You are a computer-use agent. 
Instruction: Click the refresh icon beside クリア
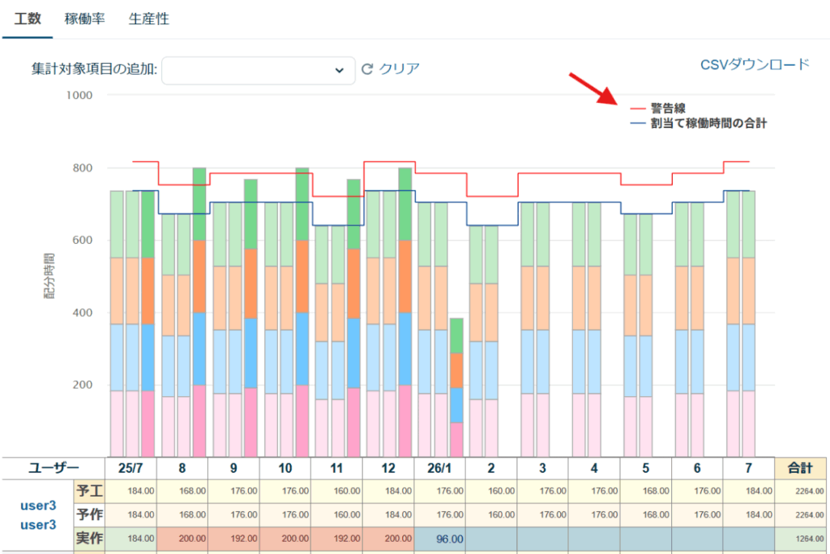click(367, 69)
